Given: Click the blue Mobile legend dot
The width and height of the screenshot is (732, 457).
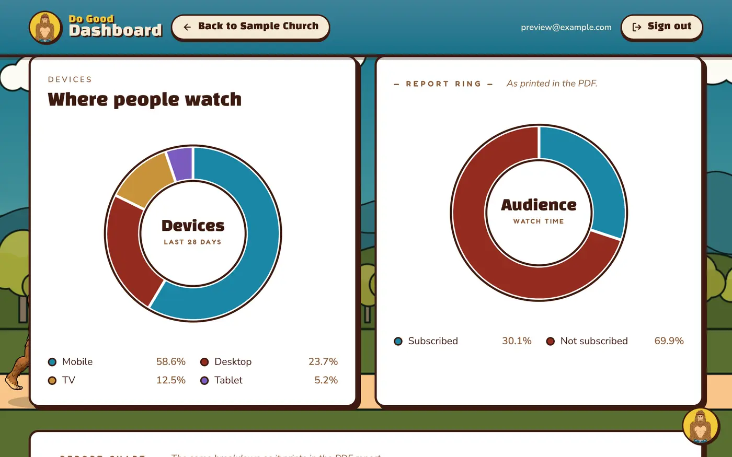Looking at the screenshot, I should click(x=52, y=362).
